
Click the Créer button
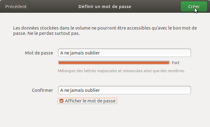click(x=194, y=6)
